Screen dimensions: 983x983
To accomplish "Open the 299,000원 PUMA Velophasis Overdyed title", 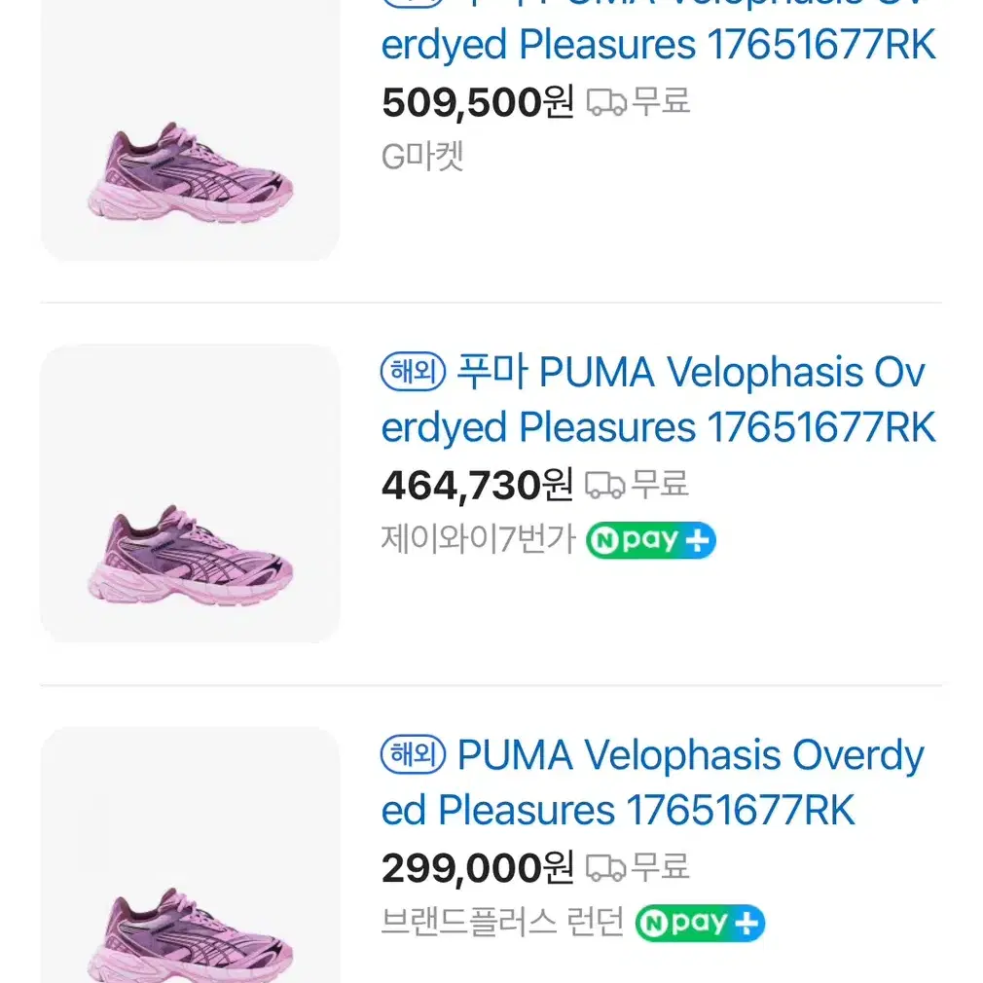I will tap(653, 783).
